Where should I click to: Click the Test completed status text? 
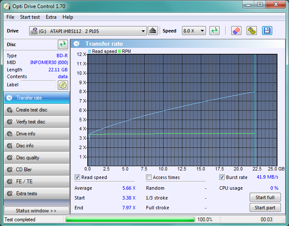click(x=20, y=220)
